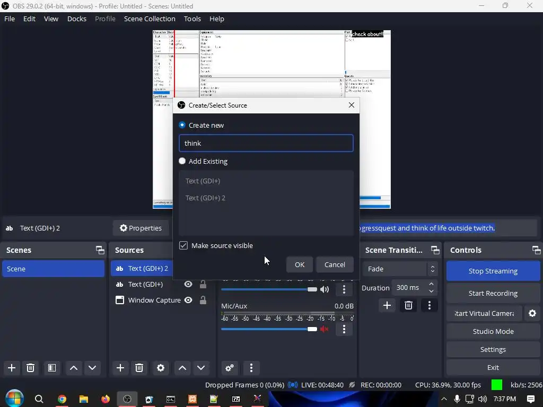Open Windows search from the taskbar
The height and width of the screenshot is (407, 543).
(x=39, y=399)
